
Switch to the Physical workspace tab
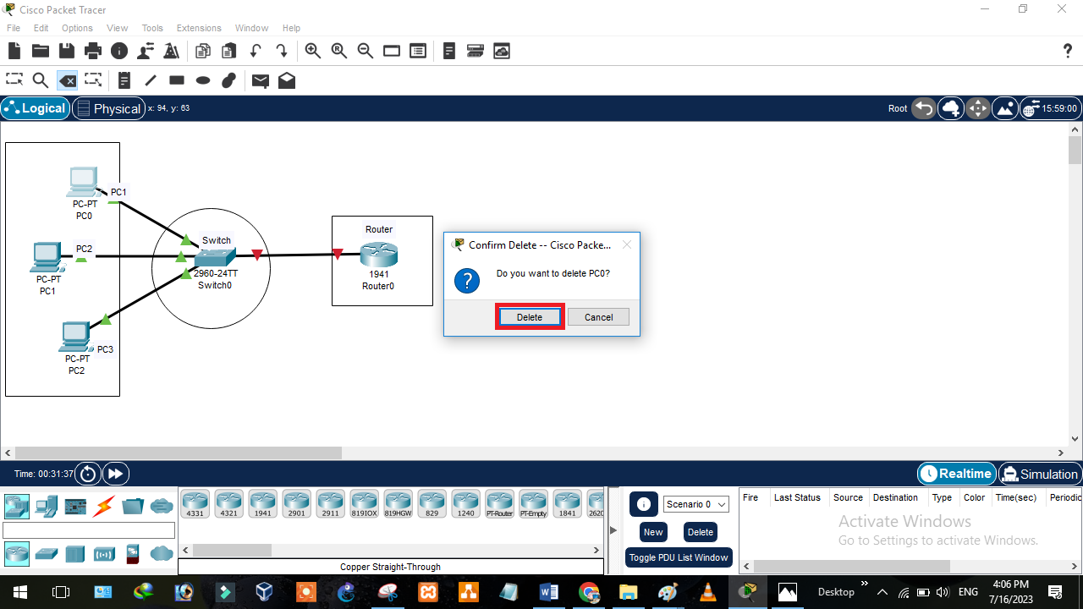(x=108, y=108)
